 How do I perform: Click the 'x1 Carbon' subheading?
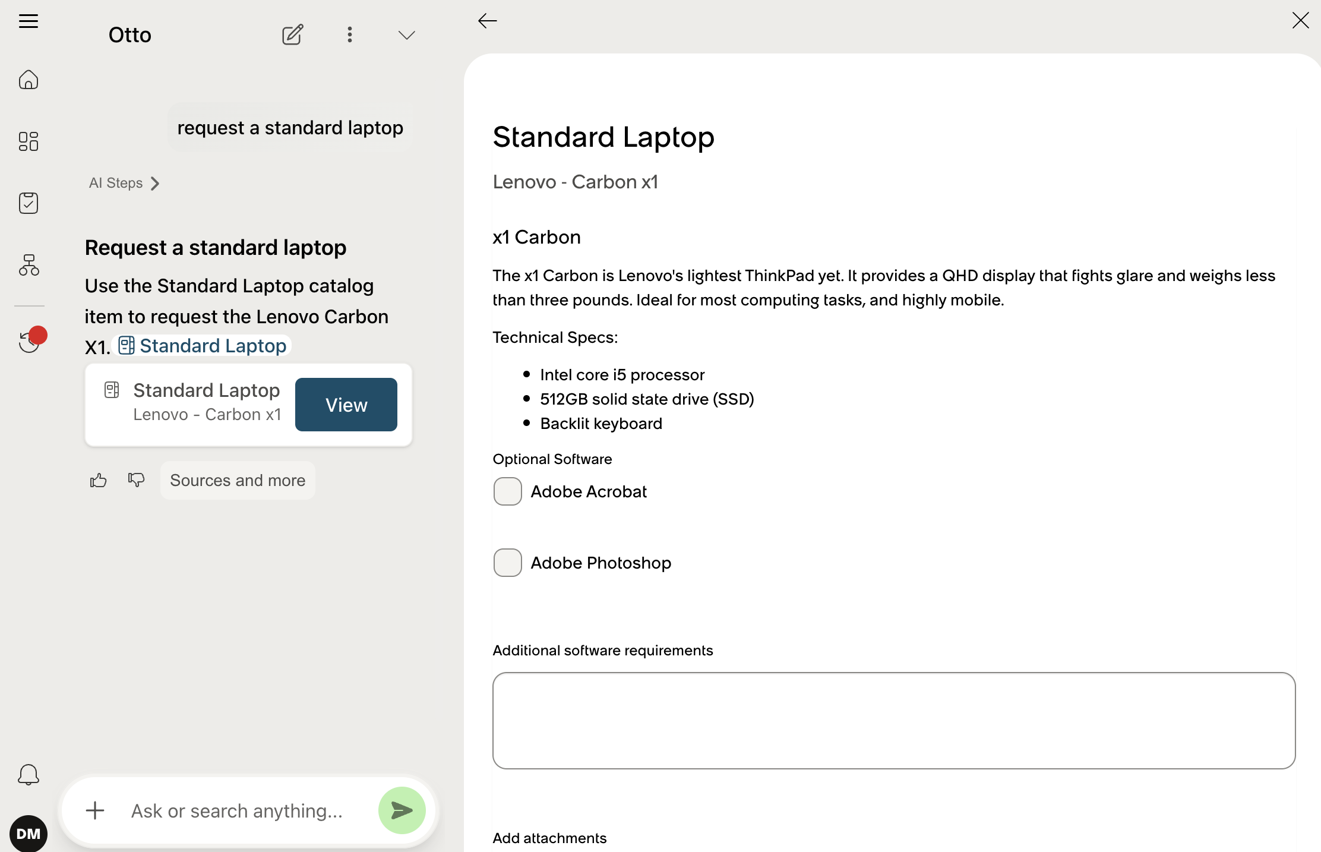[536, 237]
